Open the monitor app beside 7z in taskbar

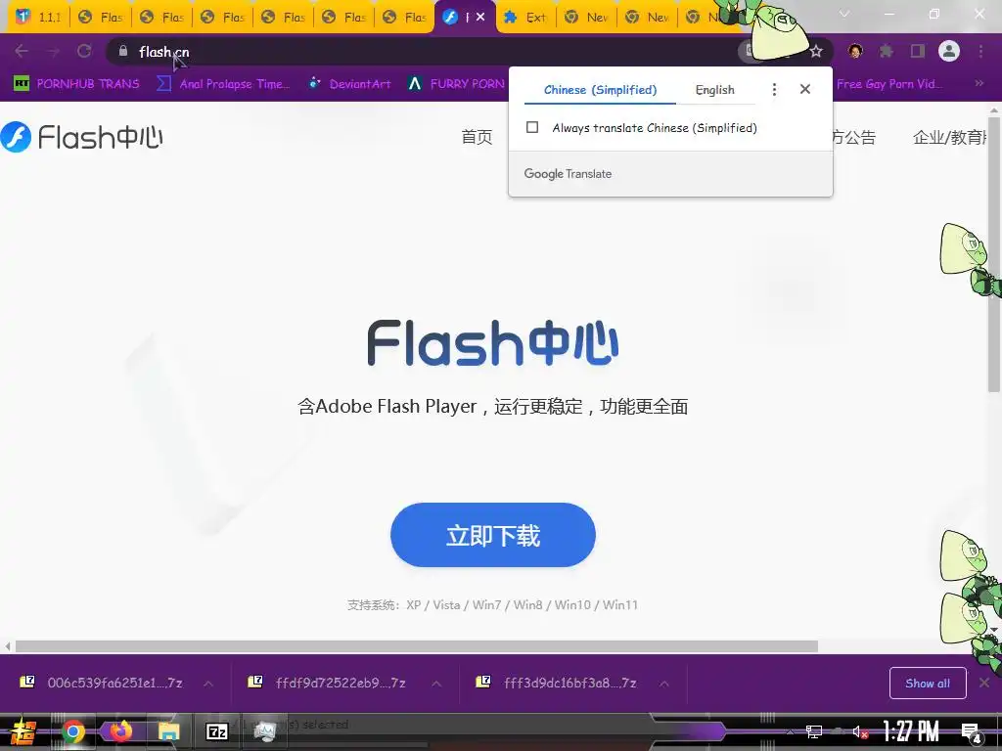point(264,731)
